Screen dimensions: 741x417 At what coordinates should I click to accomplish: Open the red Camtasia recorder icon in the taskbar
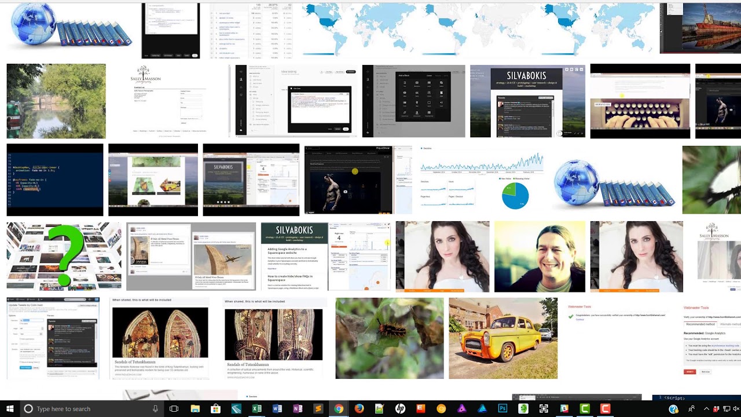click(605, 409)
